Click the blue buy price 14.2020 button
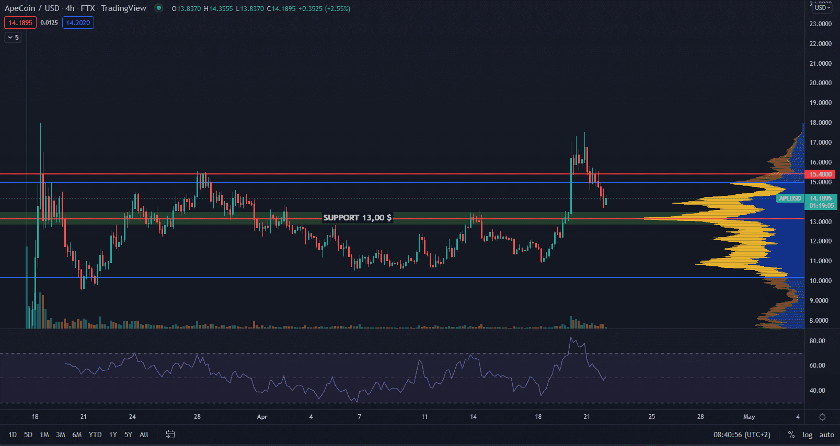The width and height of the screenshot is (840, 446). tap(78, 22)
